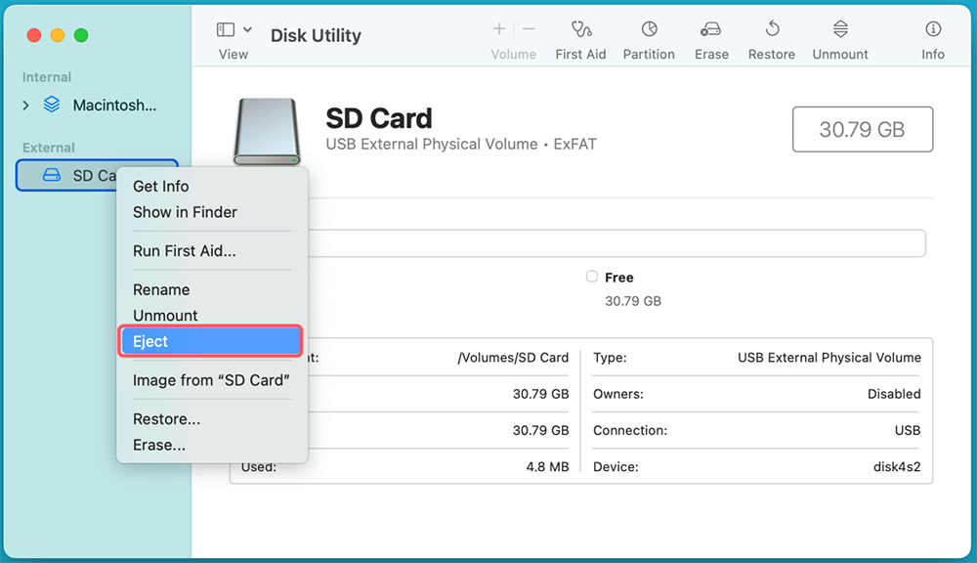
Task: Open the Info toolbar icon
Action: [933, 29]
